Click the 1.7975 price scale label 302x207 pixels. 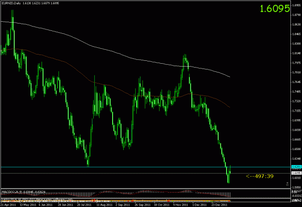297,63
